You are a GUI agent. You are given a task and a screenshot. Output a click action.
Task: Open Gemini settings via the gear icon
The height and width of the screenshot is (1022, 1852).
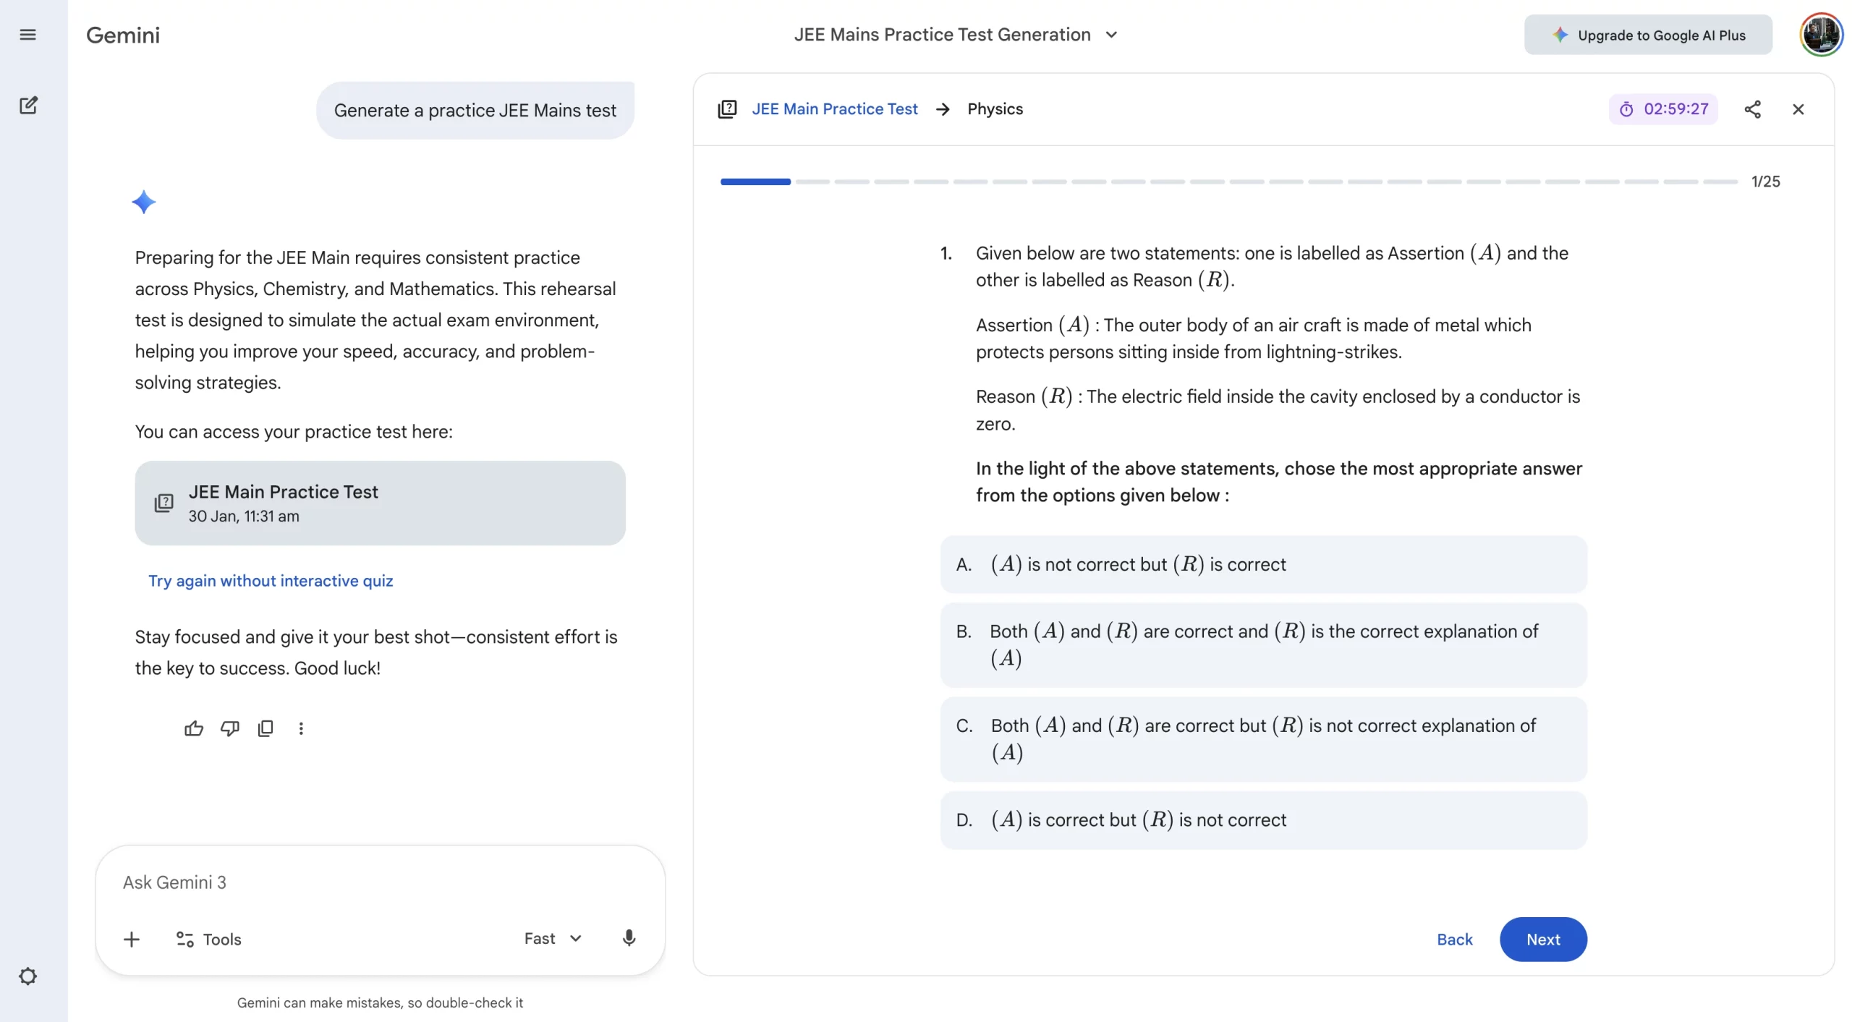coord(28,976)
